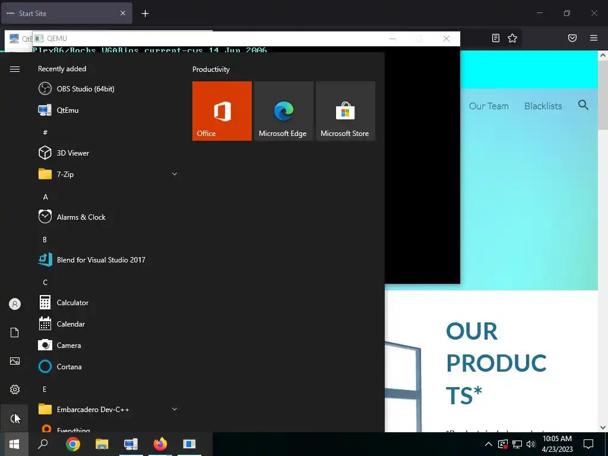This screenshot has height=456, width=608.
Task: Click the web page vertical scrollbar thumb
Action: (x=603, y=95)
